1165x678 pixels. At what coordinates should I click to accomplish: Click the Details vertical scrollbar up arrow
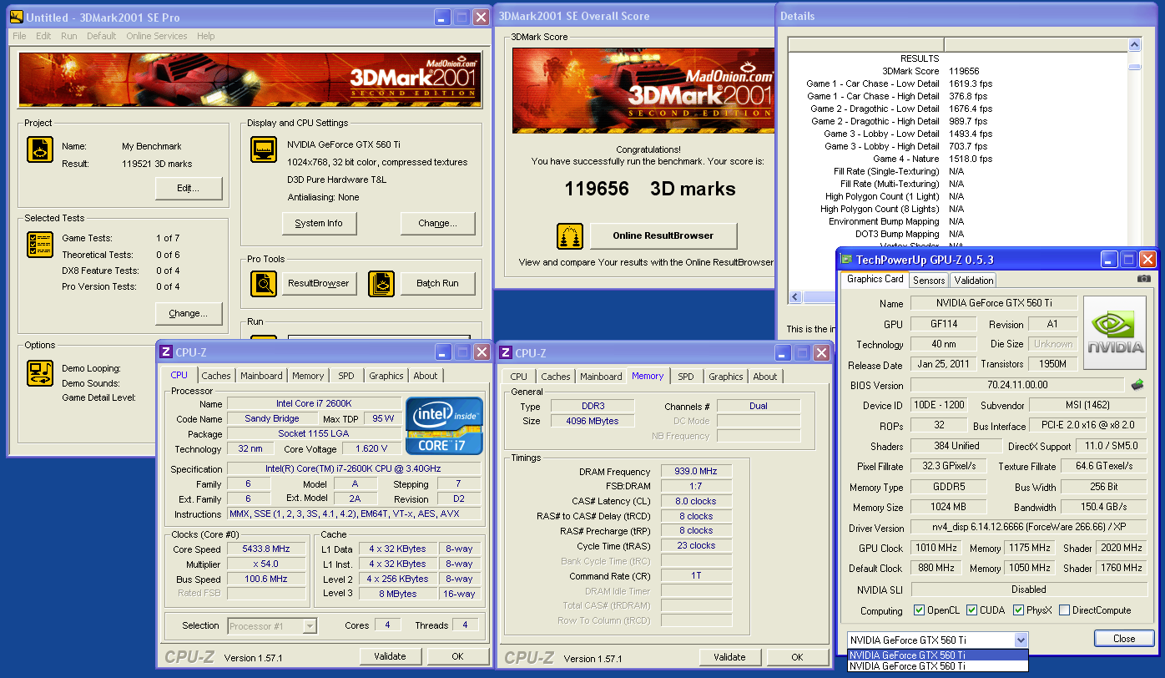1134,44
